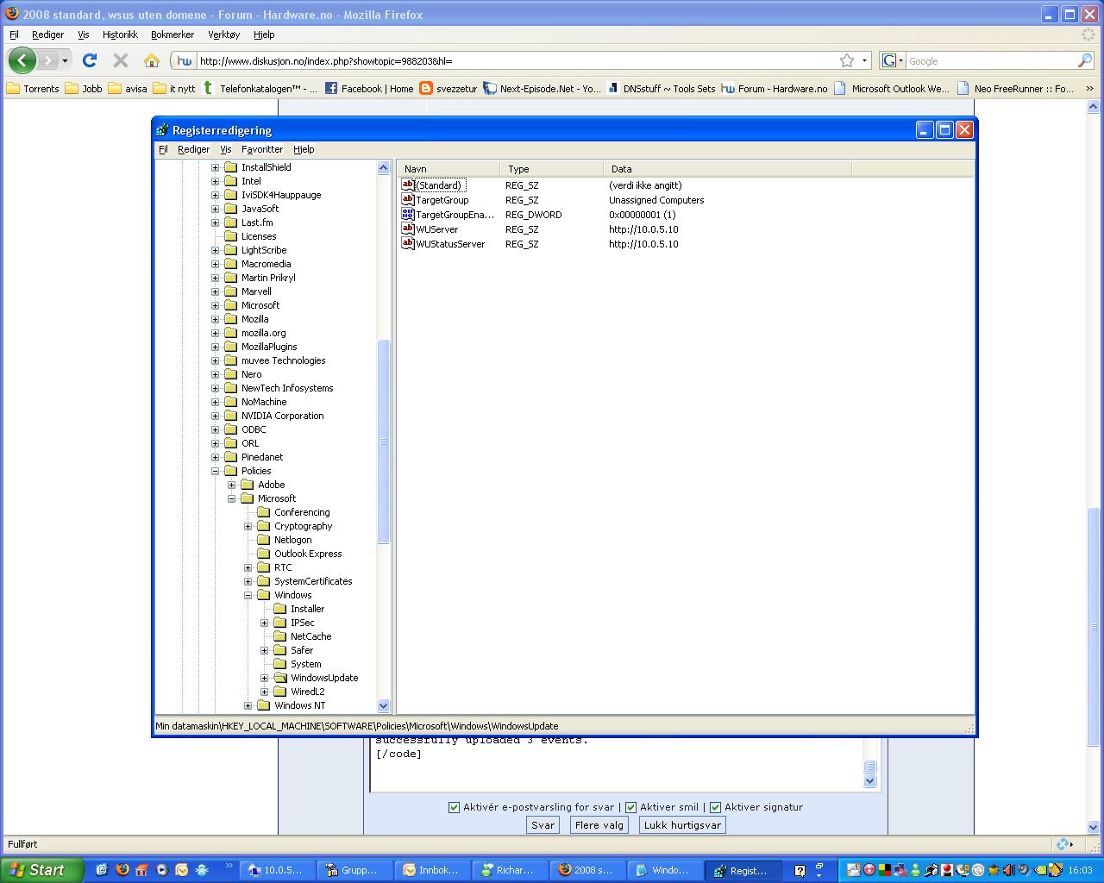
Task: Select the WUStatusServer value icon
Action: 408,243
